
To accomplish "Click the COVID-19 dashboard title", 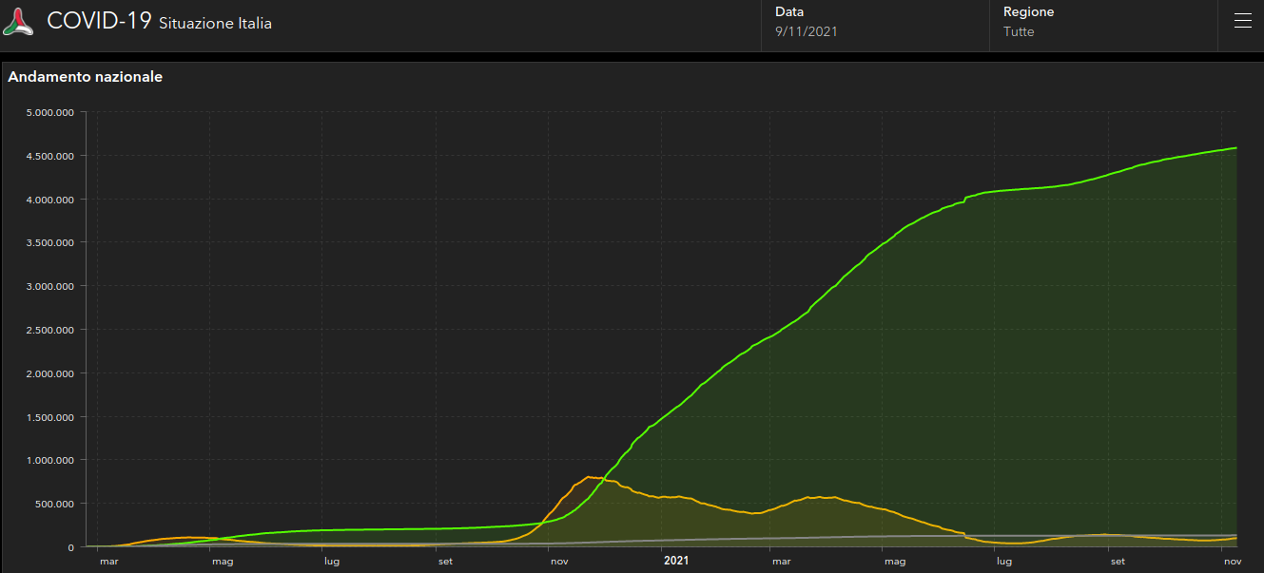I will point(99,21).
